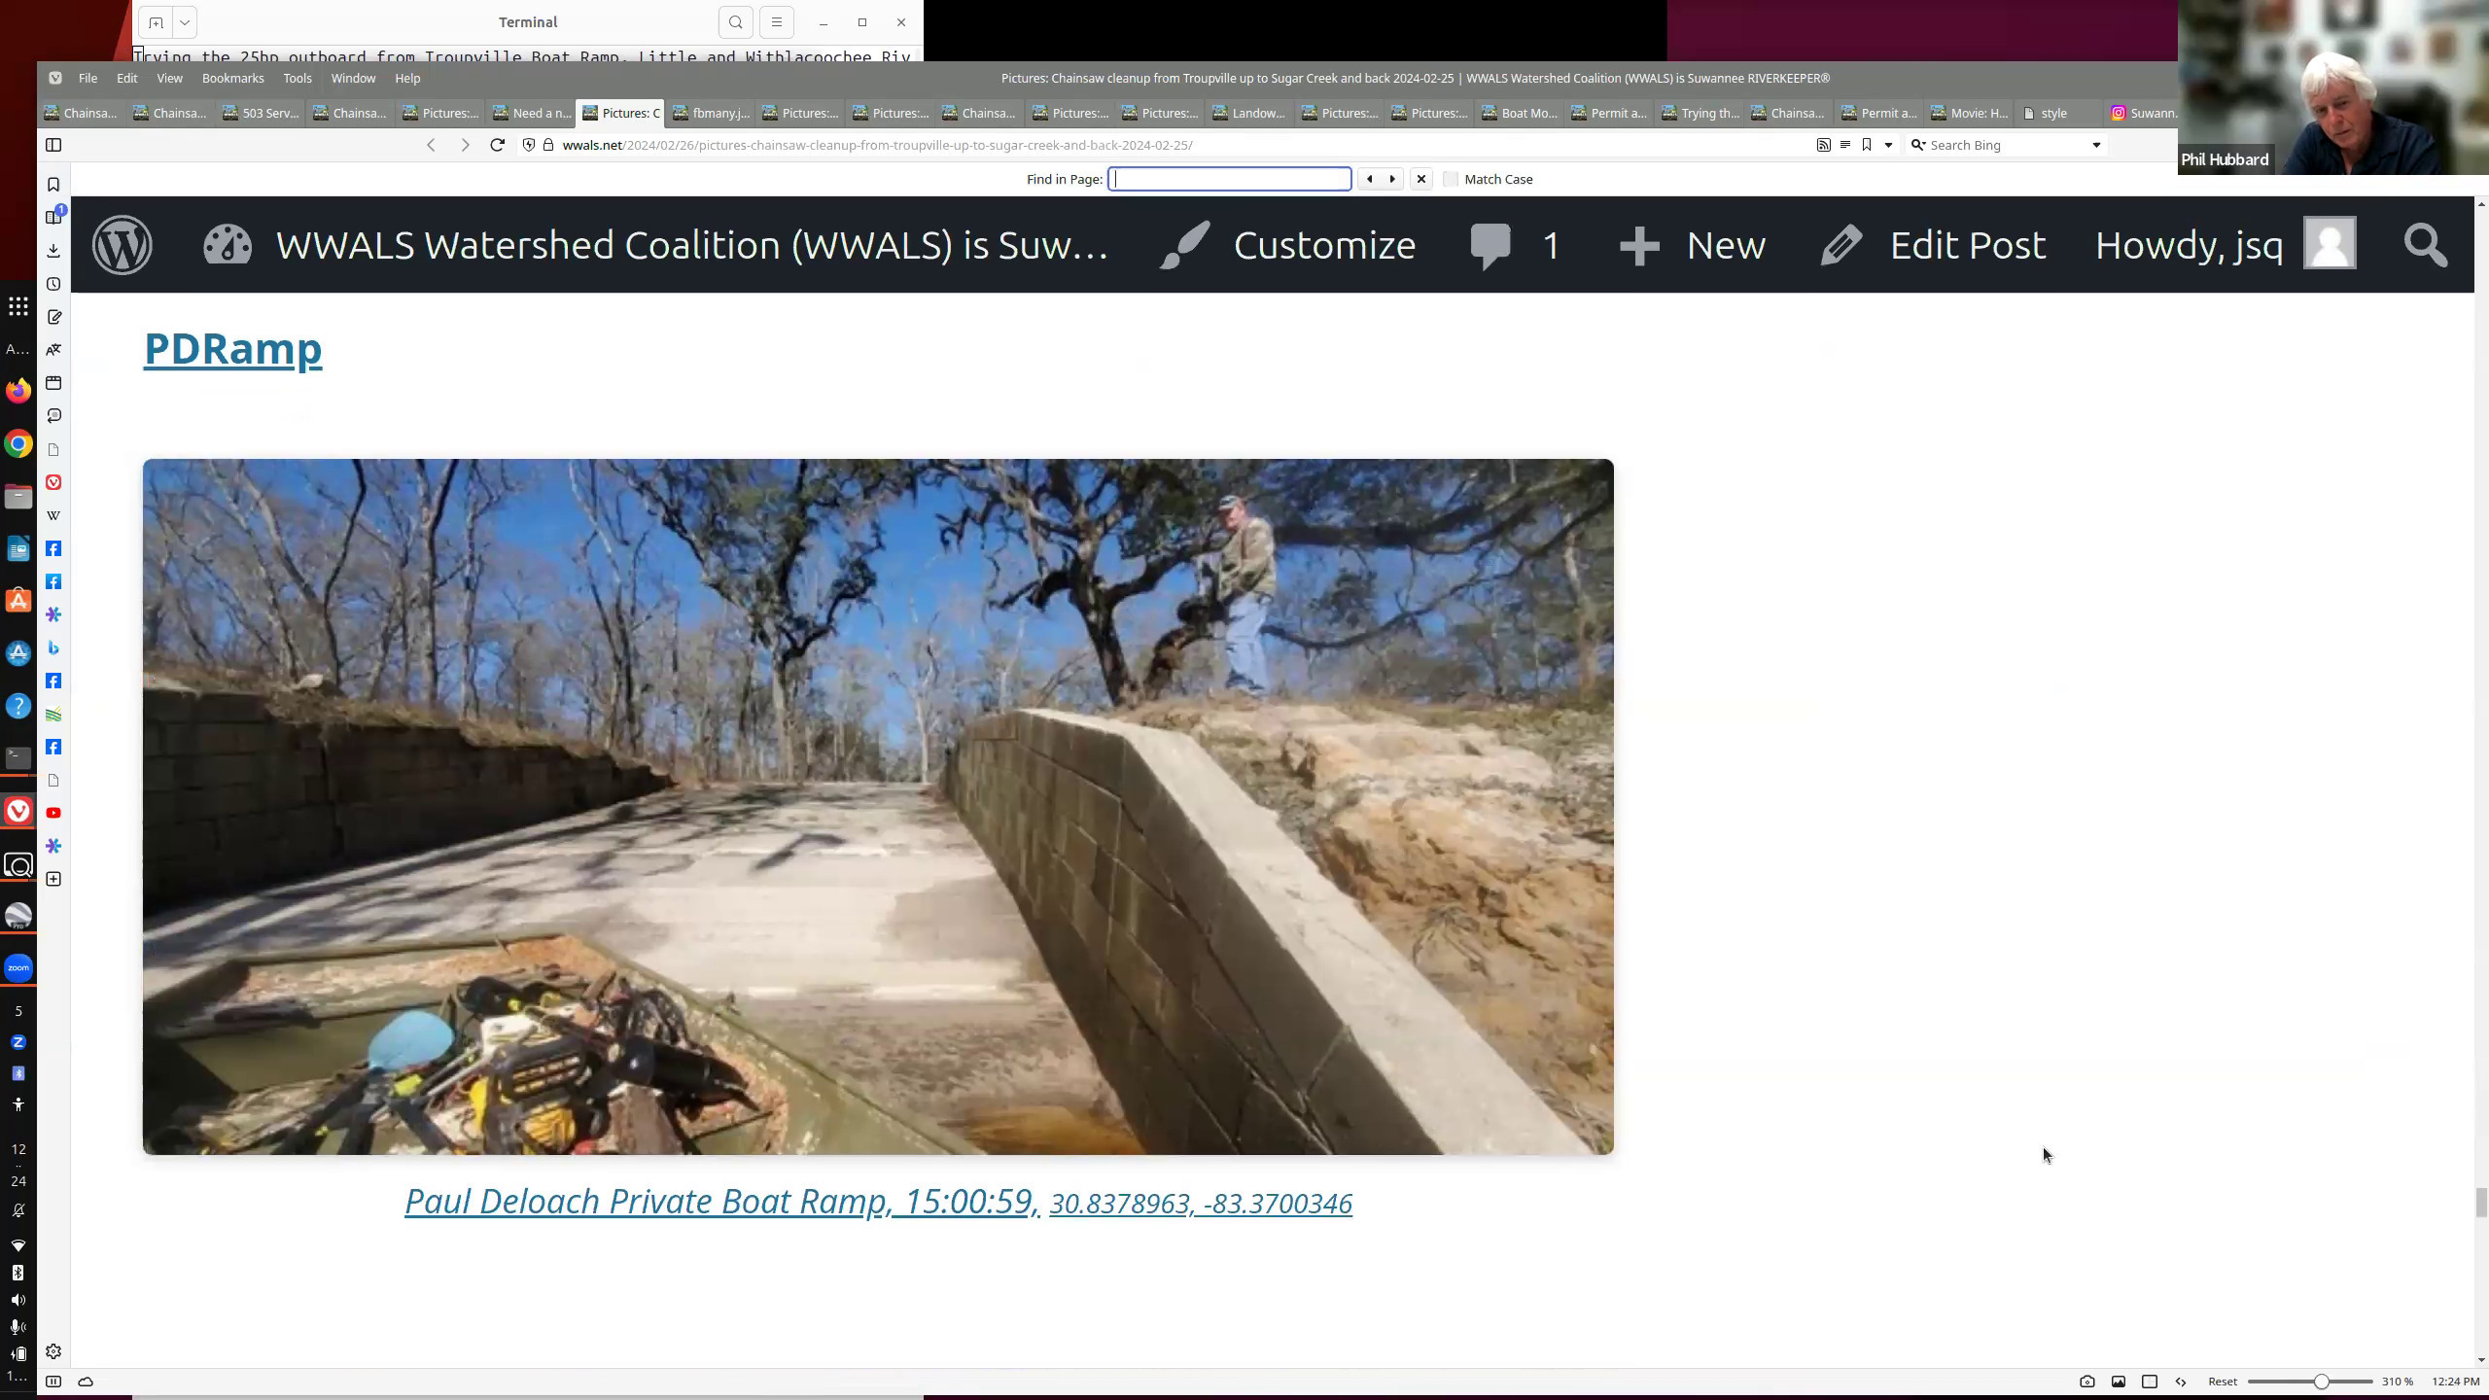Switch to the 503 Serv... tab
The image size is (2489, 1400).
click(261, 114)
